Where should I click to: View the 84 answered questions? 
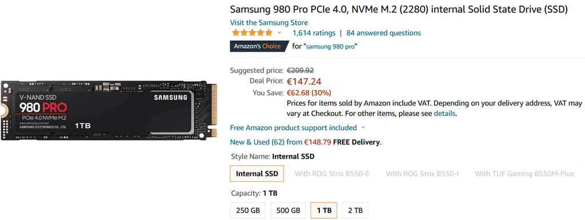pos(383,33)
